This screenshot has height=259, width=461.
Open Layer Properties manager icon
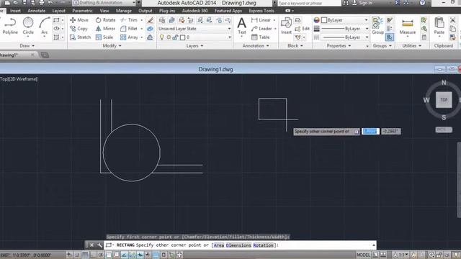tap(161, 20)
